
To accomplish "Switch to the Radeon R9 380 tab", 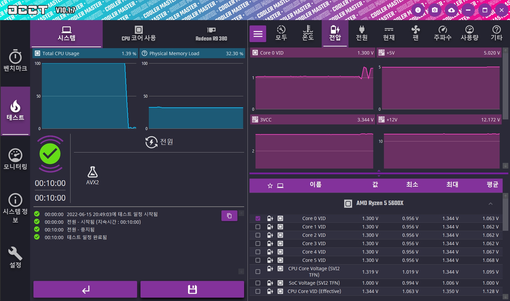I will click(x=211, y=34).
